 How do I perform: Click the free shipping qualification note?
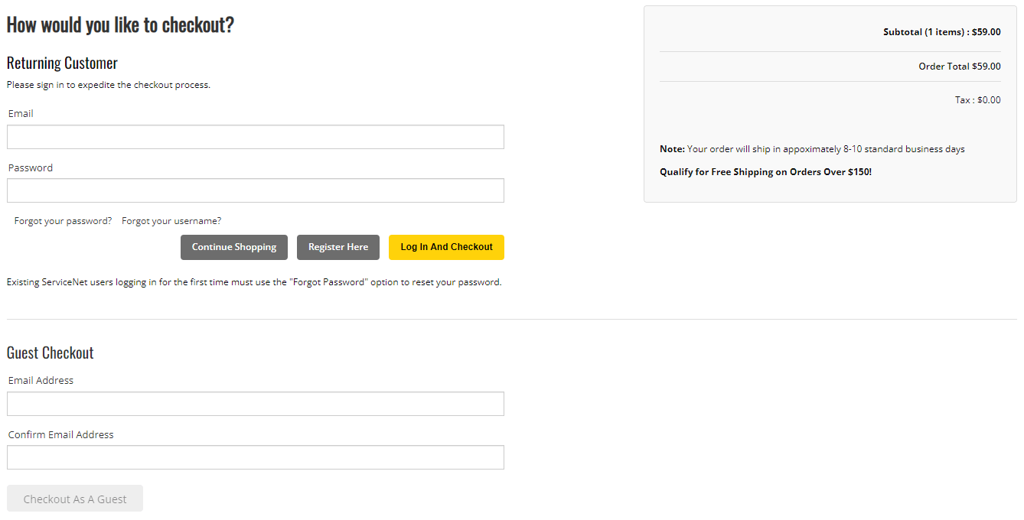765,171
